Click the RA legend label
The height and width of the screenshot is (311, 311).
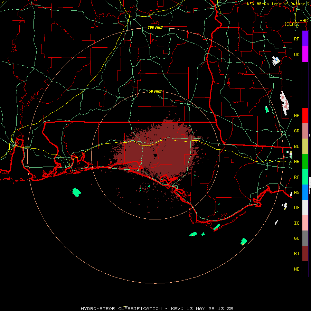tap(296, 177)
